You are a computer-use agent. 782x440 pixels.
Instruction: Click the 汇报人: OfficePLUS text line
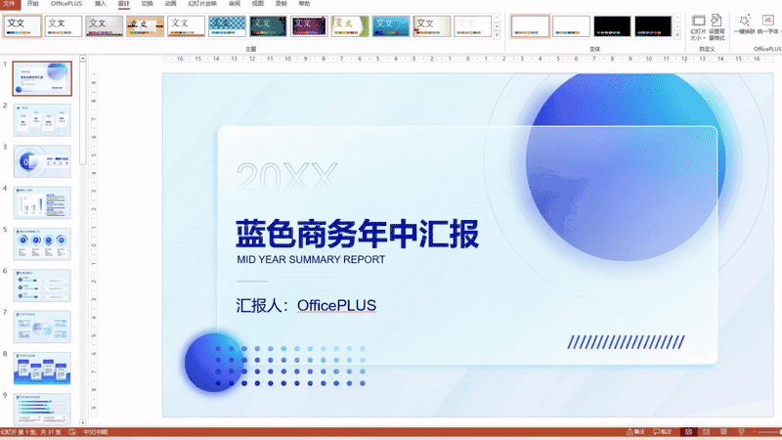point(306,305)
